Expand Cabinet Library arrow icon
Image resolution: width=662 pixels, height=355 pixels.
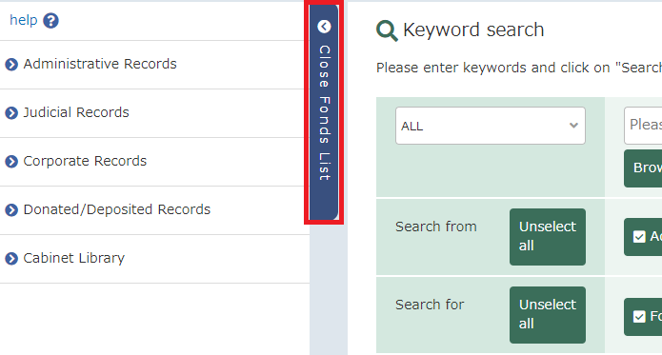click(11, 259)
